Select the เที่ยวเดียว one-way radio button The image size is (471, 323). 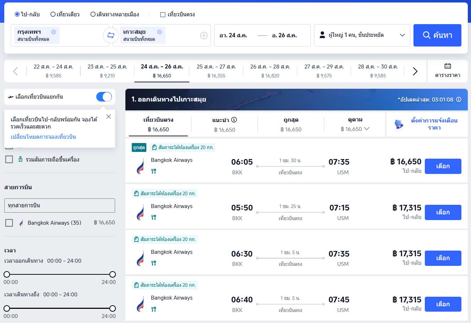pyautogui.click(x=53, y=15)
